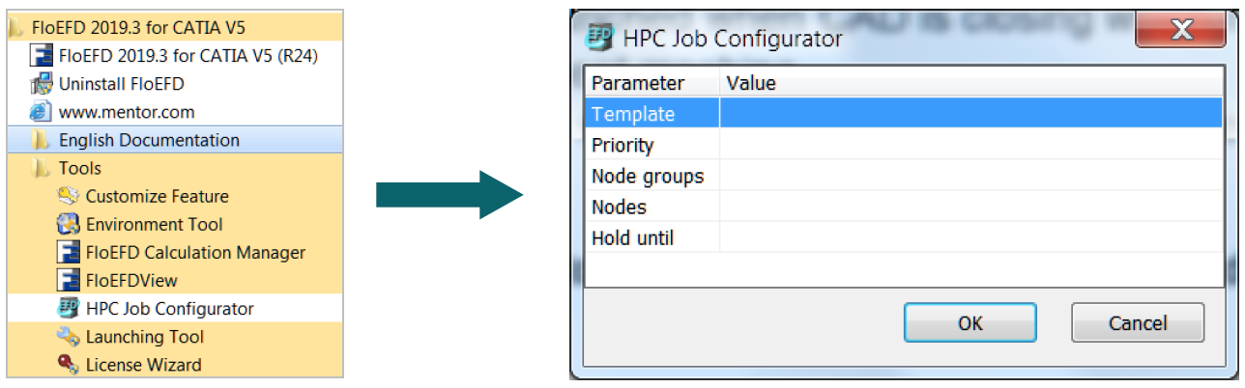Start the License Wizard key icon

[68, 365]
